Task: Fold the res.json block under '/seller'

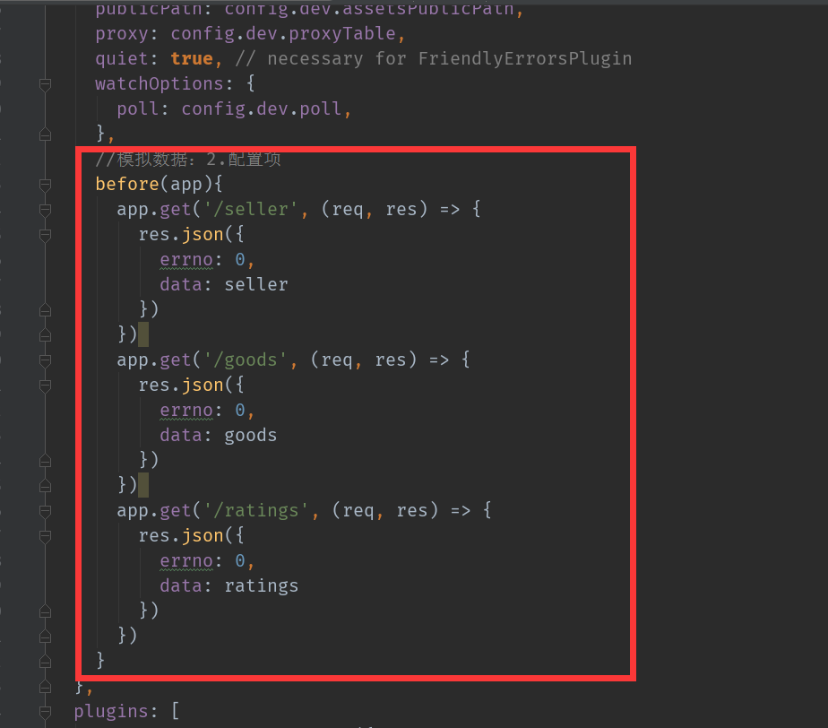Action: pos(46,235)
